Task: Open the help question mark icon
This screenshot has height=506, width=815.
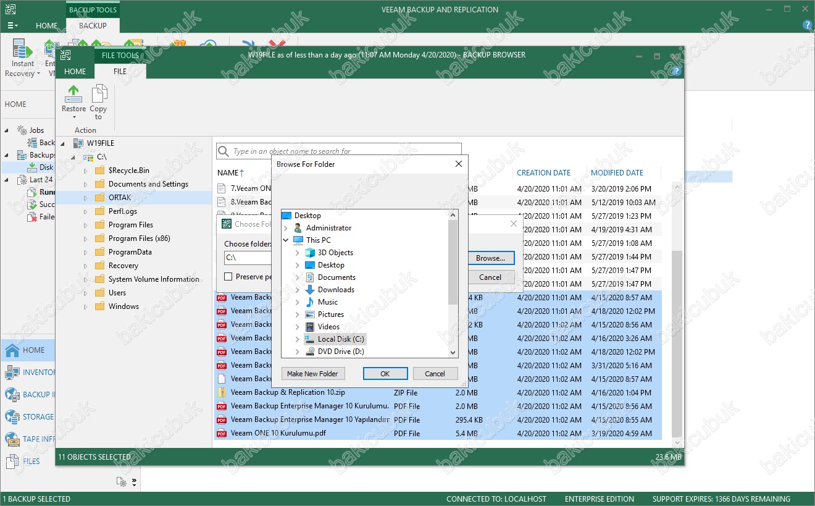Action: click(807, 25)
